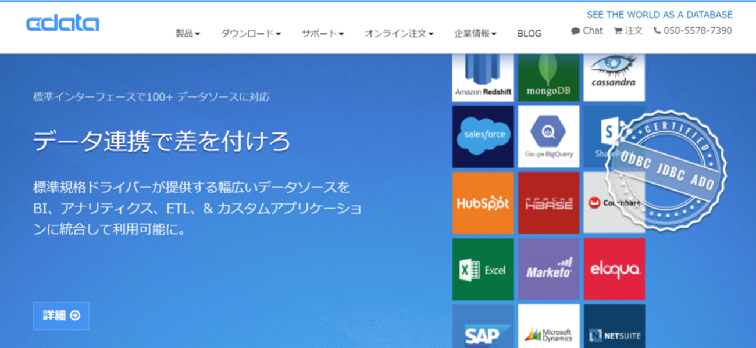Viewport: 756px width, 348px height.
Task: Click the orange HubSpot tile
Action: click(483, 203)
